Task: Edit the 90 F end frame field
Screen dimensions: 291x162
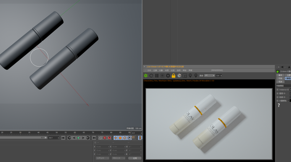Action: [54, 138]
